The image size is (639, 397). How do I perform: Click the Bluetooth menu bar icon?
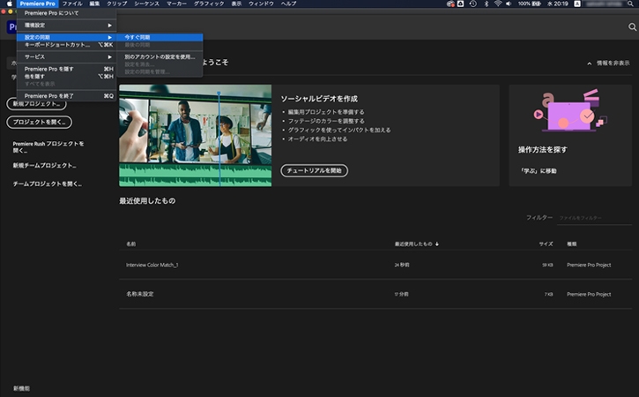pyautogui.click(x=486, y=4)
